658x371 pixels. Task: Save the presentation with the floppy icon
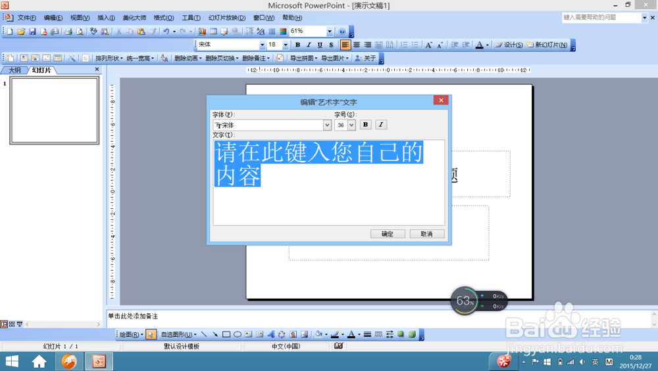point(32,32)
